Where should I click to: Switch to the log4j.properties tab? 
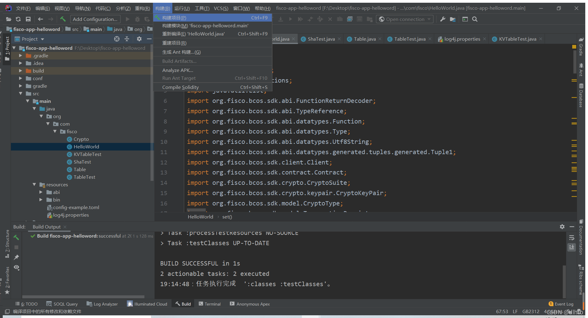click(x=462, y=39)
